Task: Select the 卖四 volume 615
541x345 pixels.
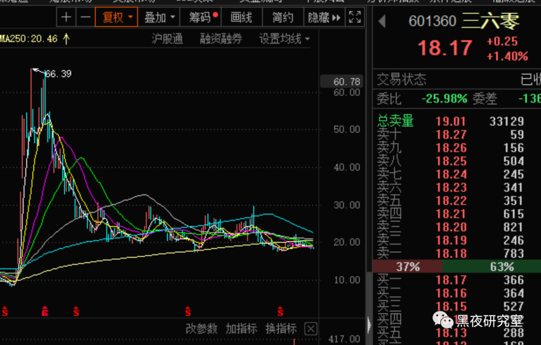Action: point(513,214)
